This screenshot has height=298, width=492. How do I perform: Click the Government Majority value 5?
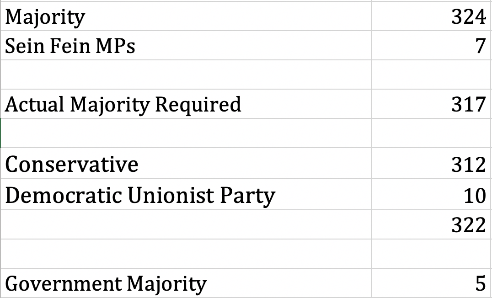[x=432, y=283]
